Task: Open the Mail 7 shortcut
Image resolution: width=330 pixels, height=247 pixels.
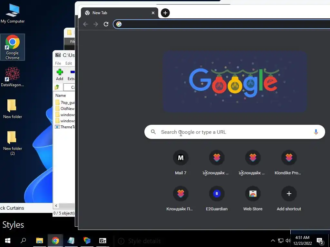Action: tap(180, 163)
